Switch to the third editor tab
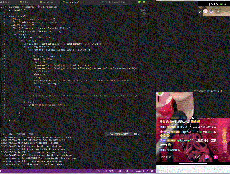 [49, 2]
